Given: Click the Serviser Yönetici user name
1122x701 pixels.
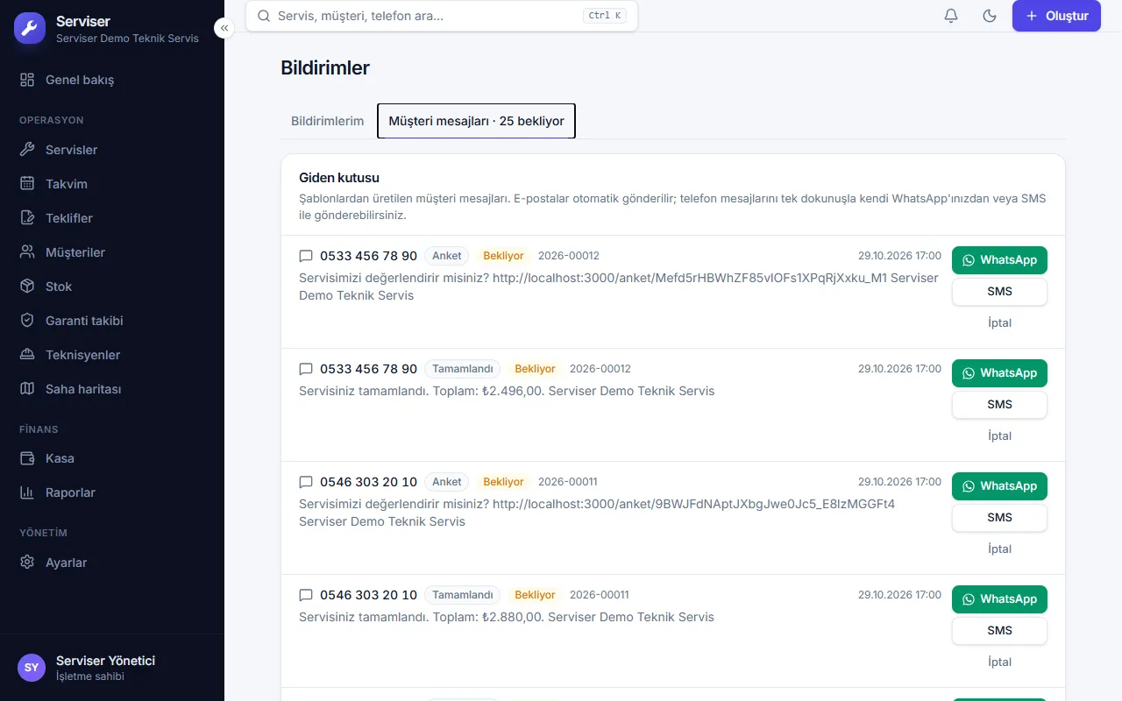Looking at the screenshot, I should click(105, 661).
